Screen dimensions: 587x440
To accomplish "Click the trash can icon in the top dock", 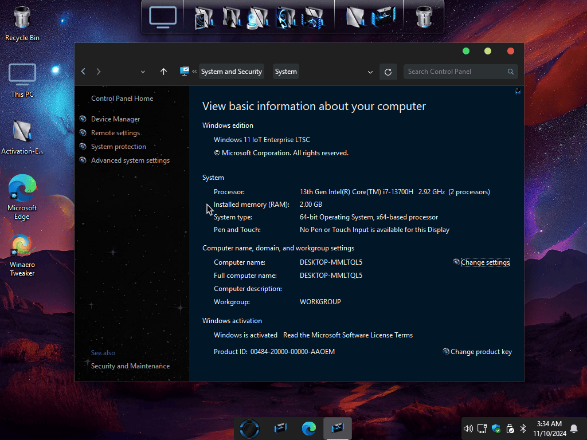I will point(424,17).
